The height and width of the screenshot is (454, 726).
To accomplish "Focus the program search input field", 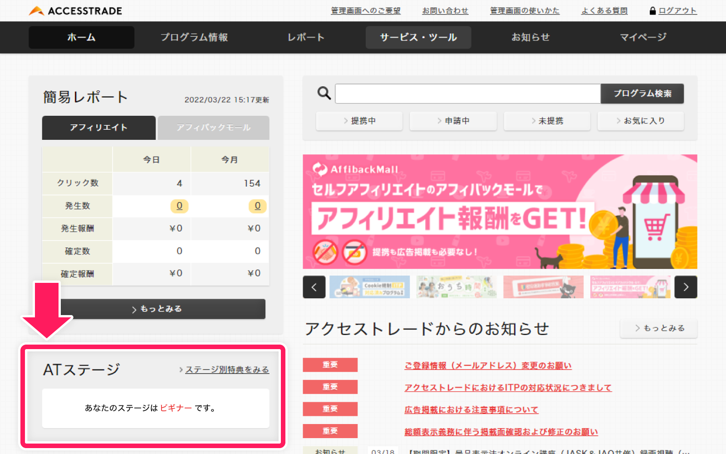I will coord(468,94).
